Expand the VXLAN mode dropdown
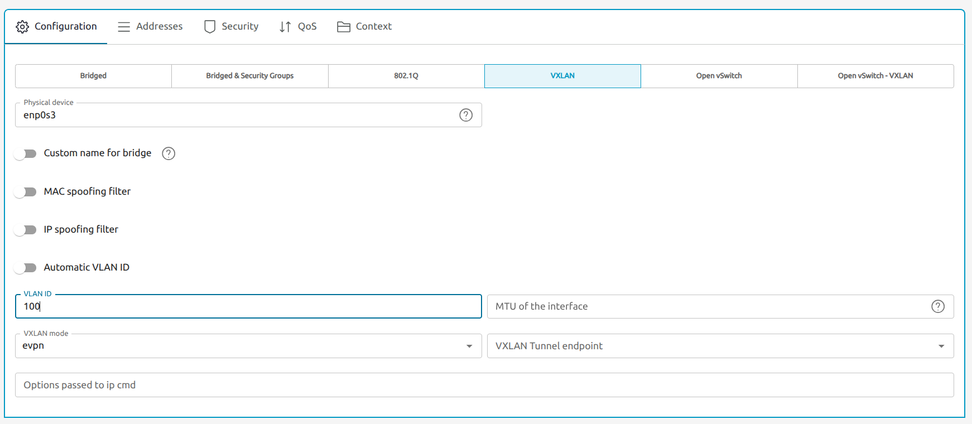Screen dimensions: 972x424 click(x=469, y=346)
